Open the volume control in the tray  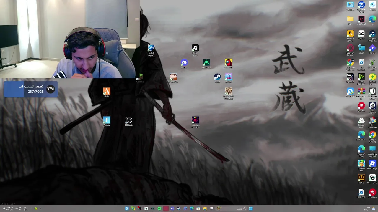16,208
